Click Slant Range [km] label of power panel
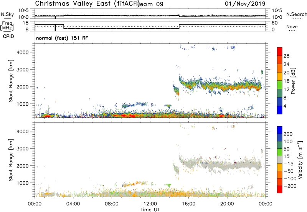The image size is (307, 212). [x=11, y=81]
